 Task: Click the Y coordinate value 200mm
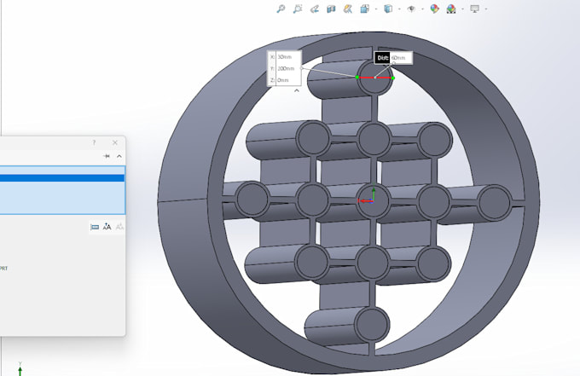click(286, 68)
